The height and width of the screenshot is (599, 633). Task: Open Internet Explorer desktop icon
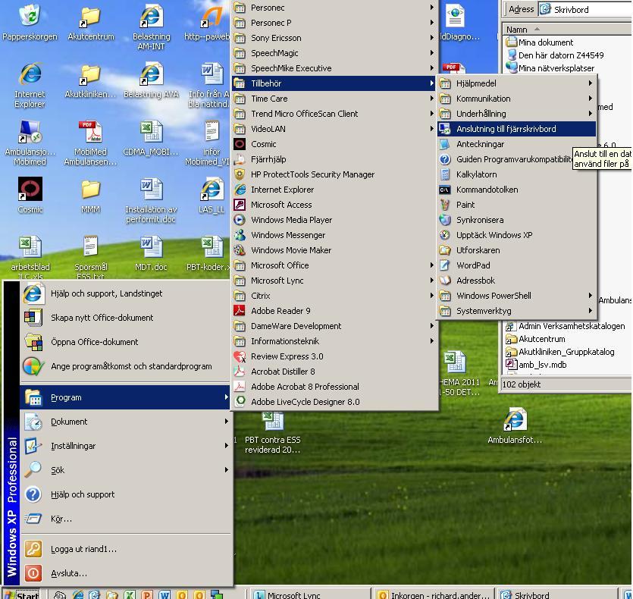pyautogui.click(x=30, y=85)
